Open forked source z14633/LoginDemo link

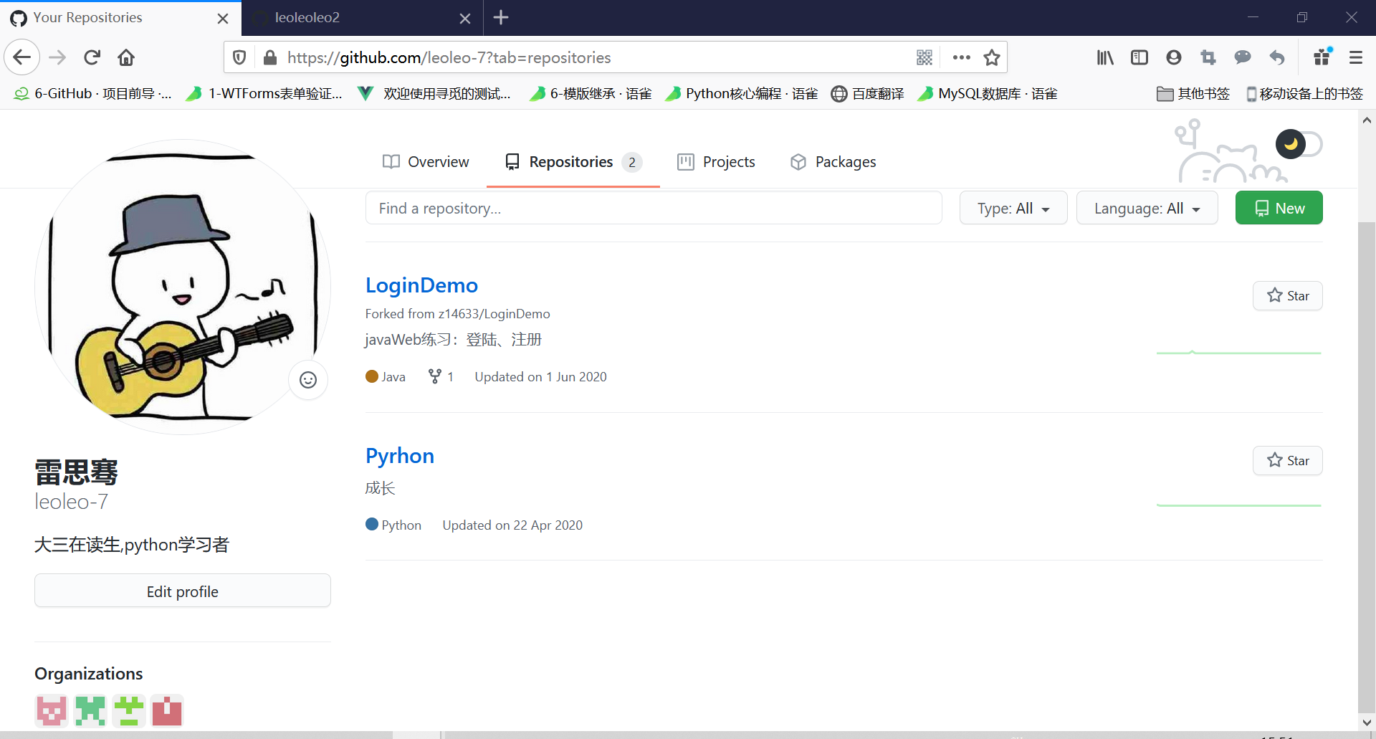click(x=494, y=314)
